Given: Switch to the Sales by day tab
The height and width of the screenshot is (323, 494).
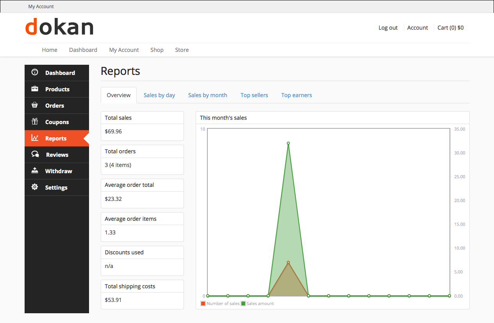Looking at the screenshot, I should pos(159,95).
